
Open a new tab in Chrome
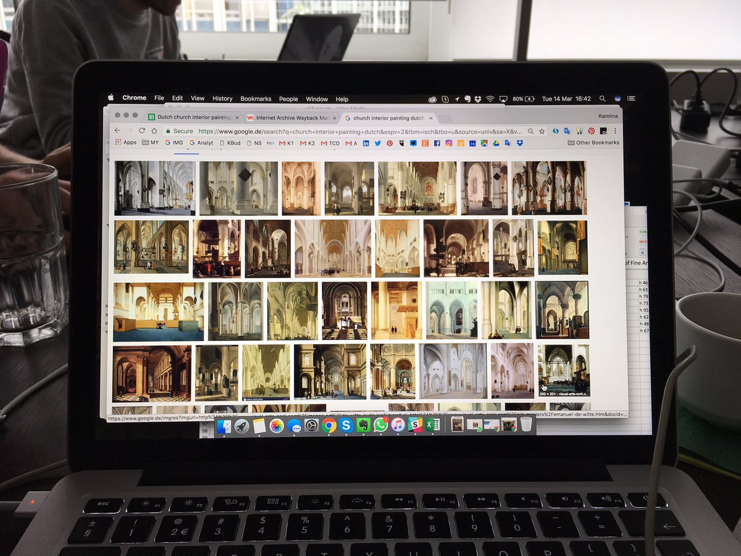point(445,118)
